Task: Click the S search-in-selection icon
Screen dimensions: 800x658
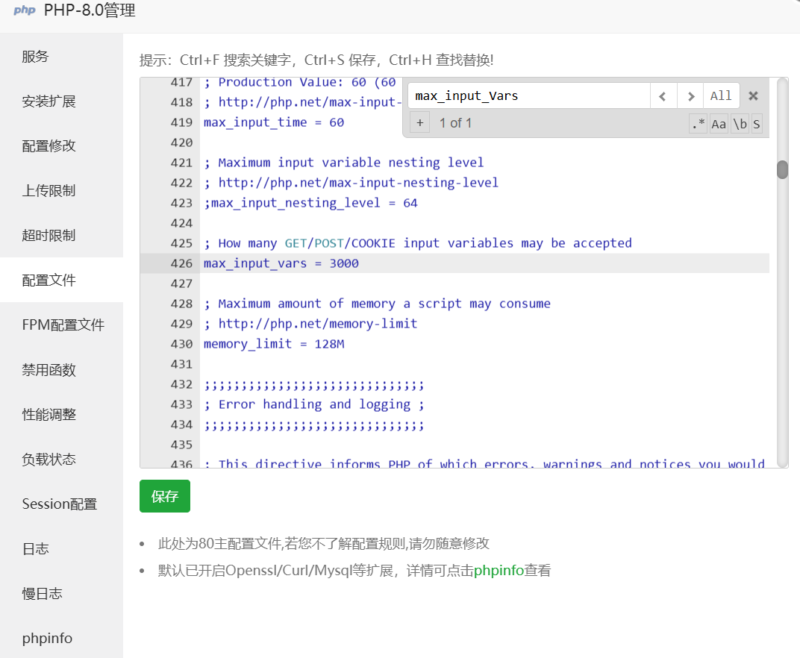Action: pyautogui.click(x=757, y=124)
